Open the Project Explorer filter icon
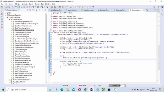 point(33,10)
